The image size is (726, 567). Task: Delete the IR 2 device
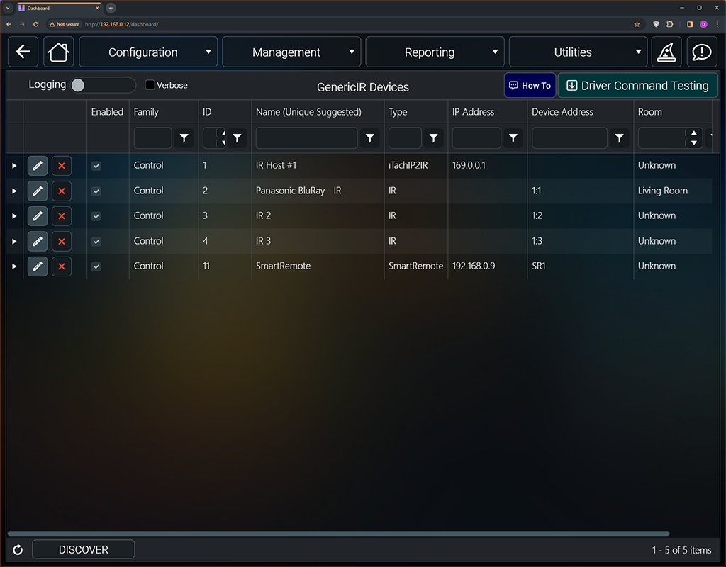(62, 216)
